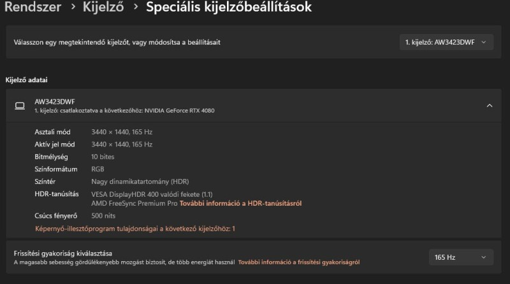Click the Aktív jel mód value
The height and width of the screenshot is (284, 510).
(122, 145)
